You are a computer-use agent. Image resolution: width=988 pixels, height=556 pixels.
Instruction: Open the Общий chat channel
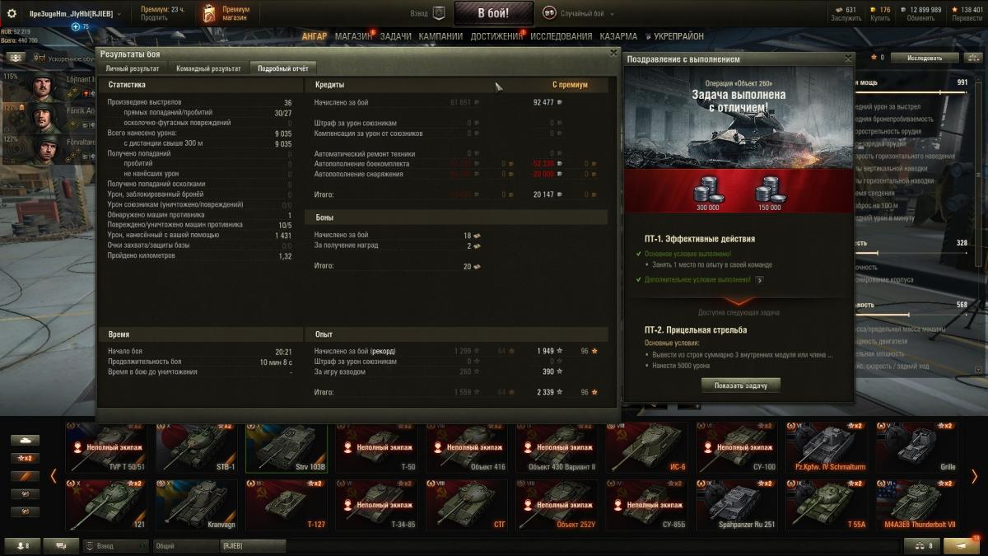point(186,545)
